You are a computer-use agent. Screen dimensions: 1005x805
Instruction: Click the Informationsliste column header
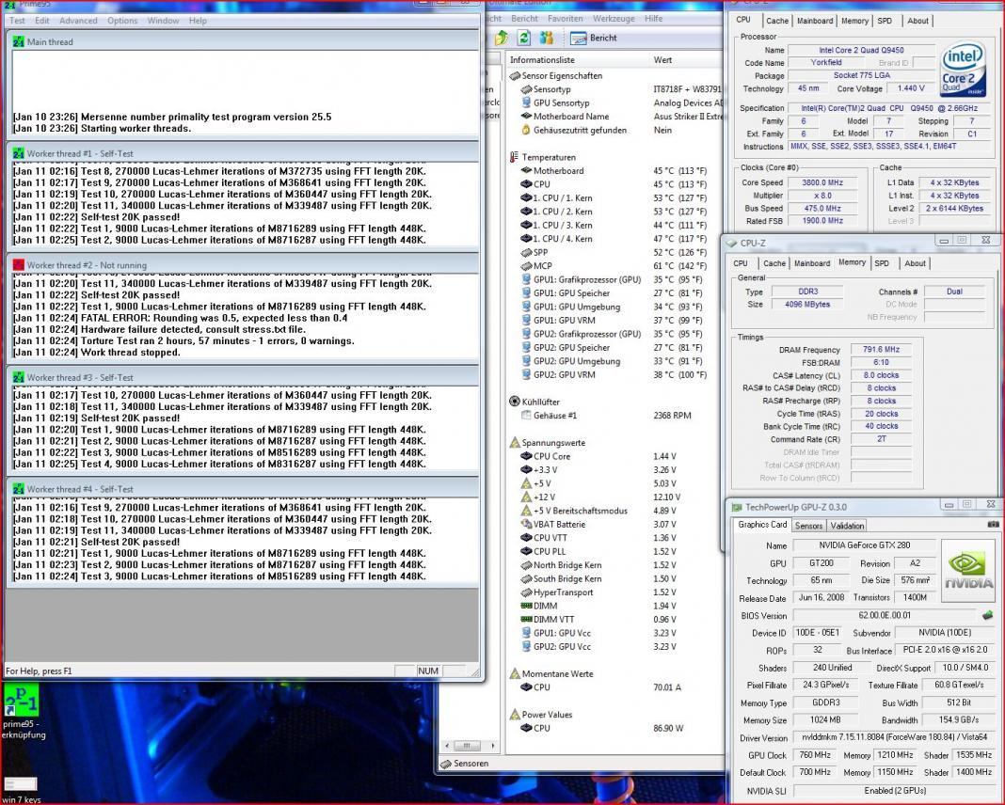[x=542, y=59]
